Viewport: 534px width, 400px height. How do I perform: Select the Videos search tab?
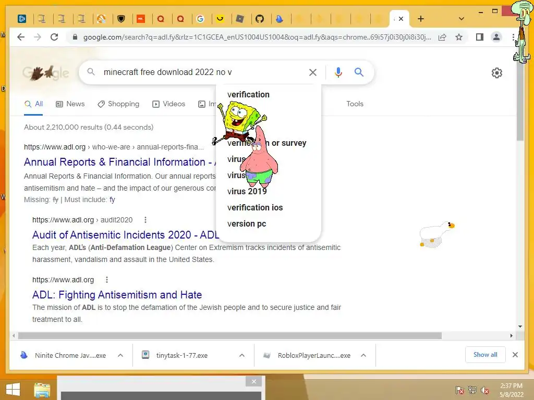point(169,104)
